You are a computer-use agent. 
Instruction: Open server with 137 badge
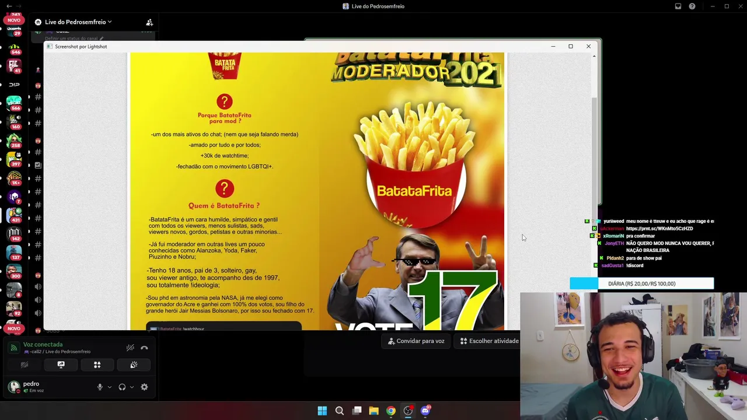14,252
